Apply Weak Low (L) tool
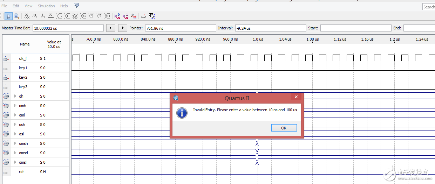 coord(59,16)
